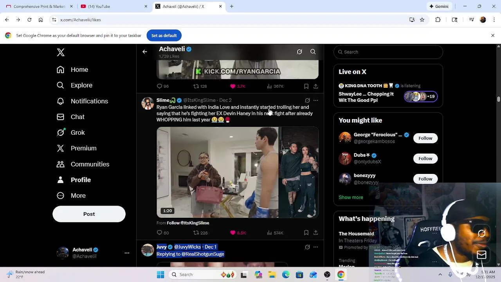Image resolution: width=501 pixels, height=282 pixels.
Task: Reload the current page
Action: click(29, 20)
